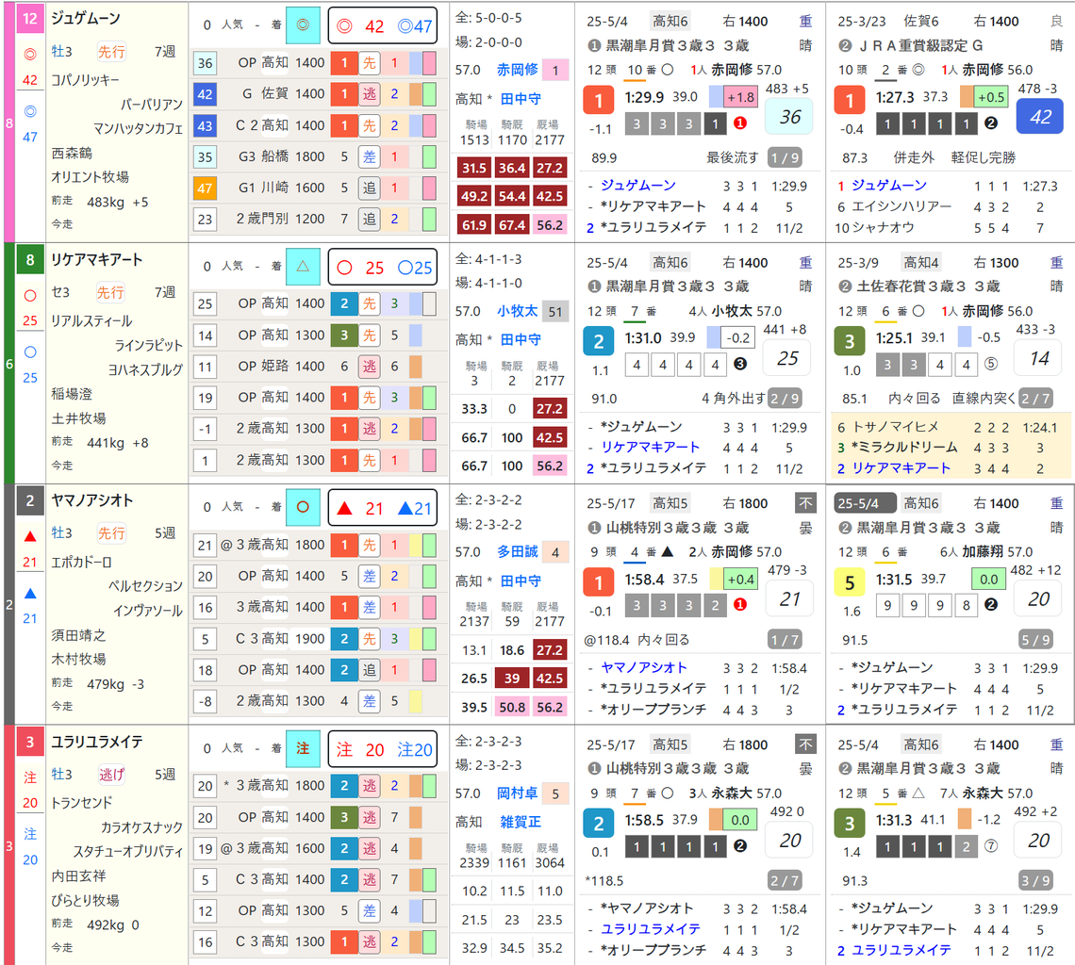Click the yellow 5th-place badge in ヤマノアシオト's 黒潮皐月賞 race
Image resolution: width=1075 pixels, height=965 pixels.
click(x=850, y=582)
